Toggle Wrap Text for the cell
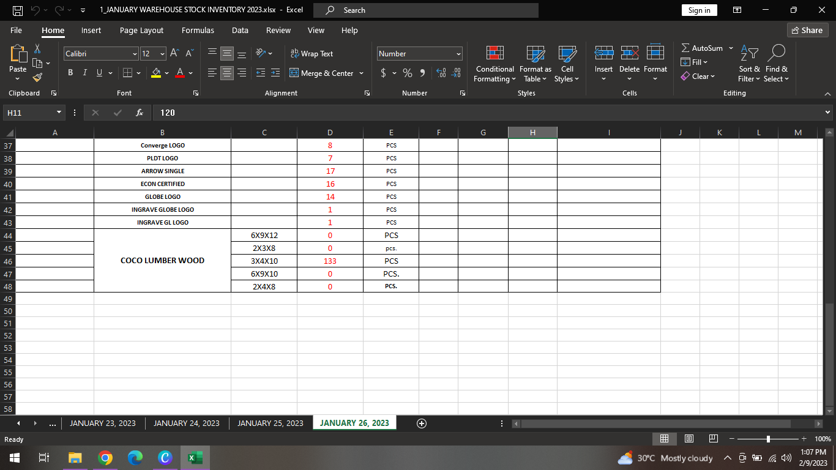This screenshot has height=470, width=836. [312, 54]
